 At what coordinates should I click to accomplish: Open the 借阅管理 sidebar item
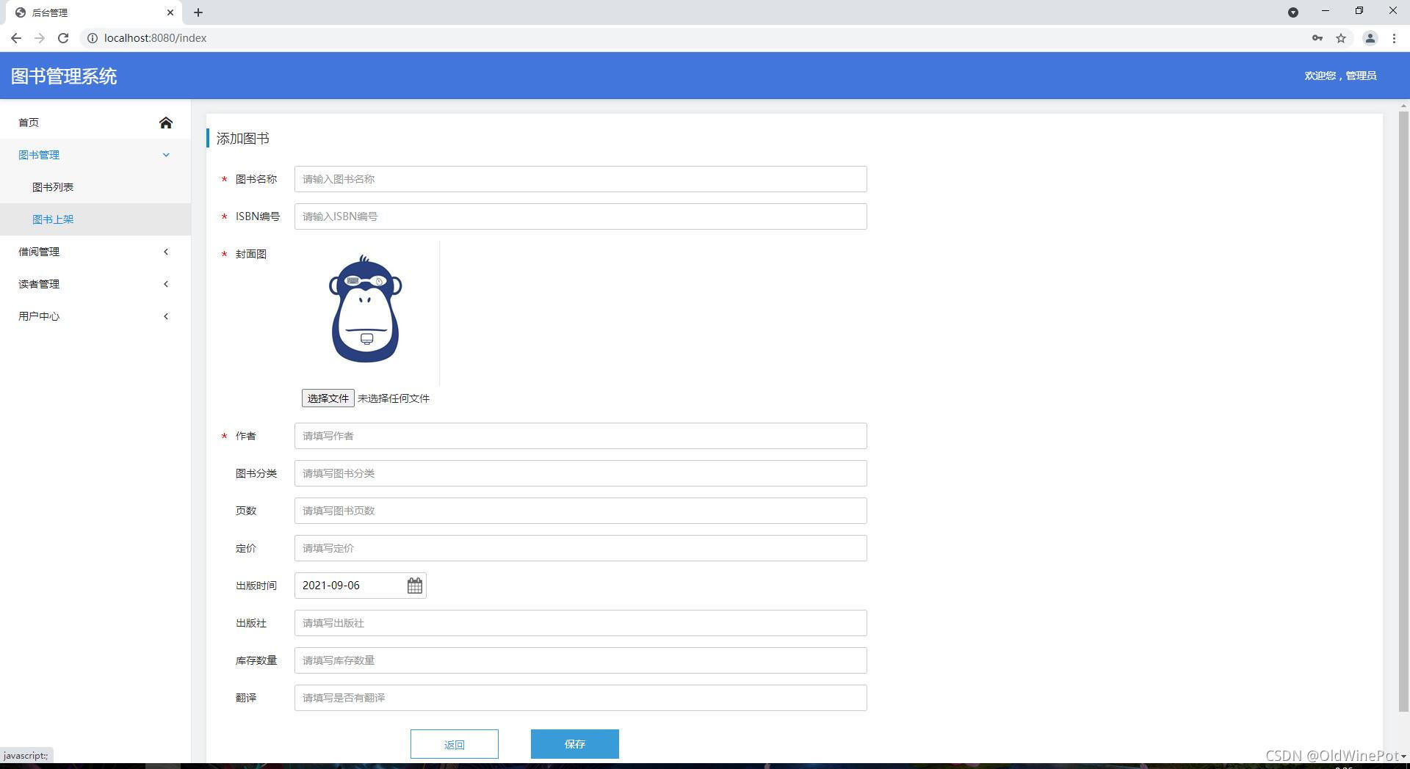[95, 252]
